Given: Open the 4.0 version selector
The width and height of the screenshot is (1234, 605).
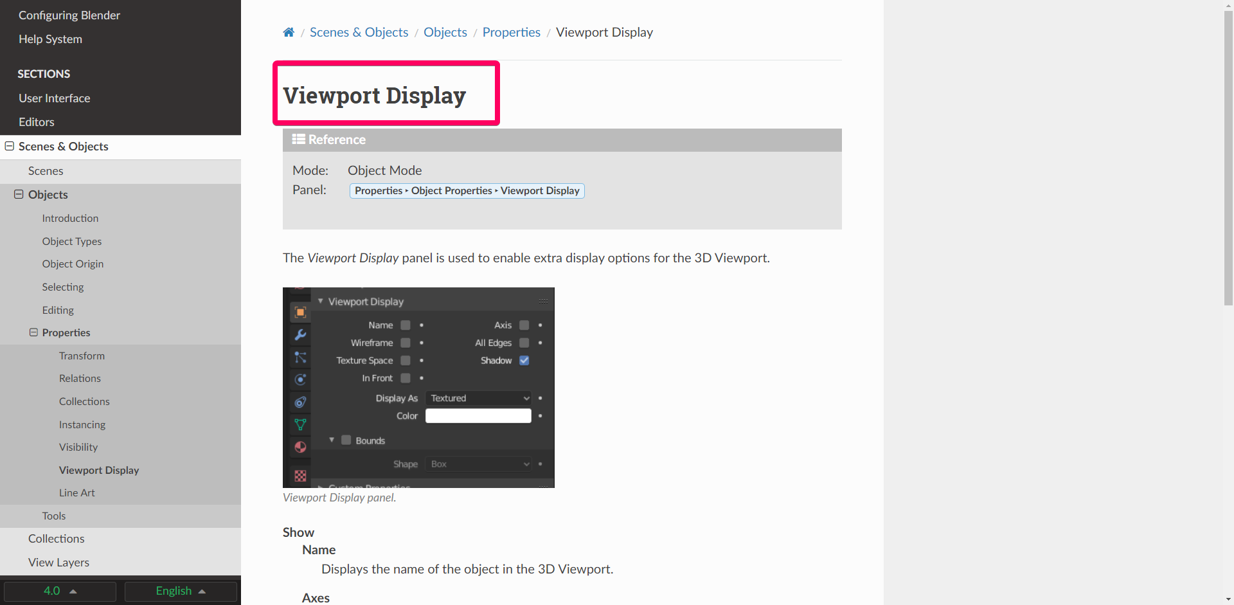Looking at the screenshot, I should [x=60, y=591].
